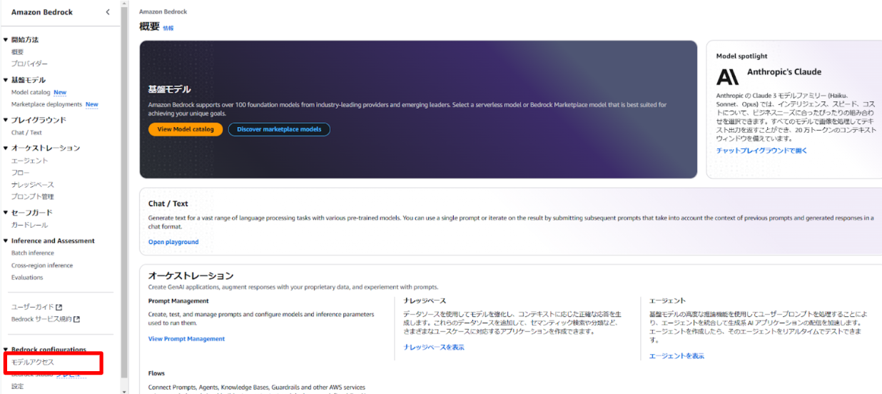Viewport: 882px width, 394px height.
Task: Click the View Model catalog button
Action: 186,129
